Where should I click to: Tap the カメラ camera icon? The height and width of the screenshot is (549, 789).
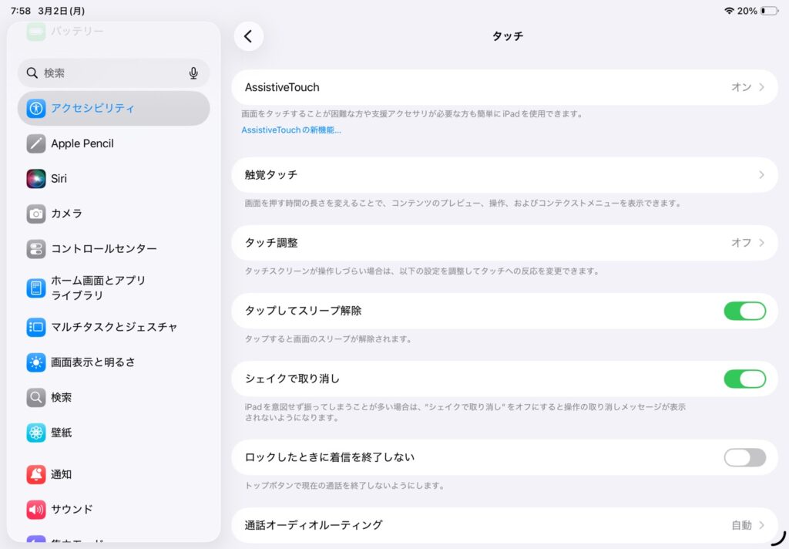click(36, 214)
